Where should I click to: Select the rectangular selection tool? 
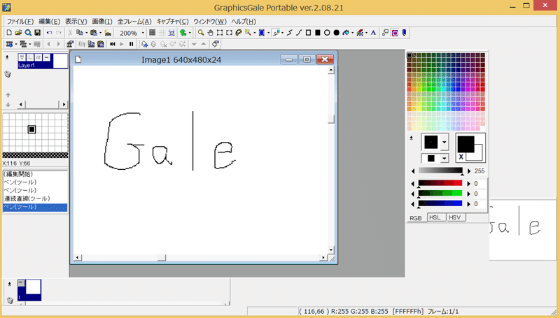tap(220, 33)
